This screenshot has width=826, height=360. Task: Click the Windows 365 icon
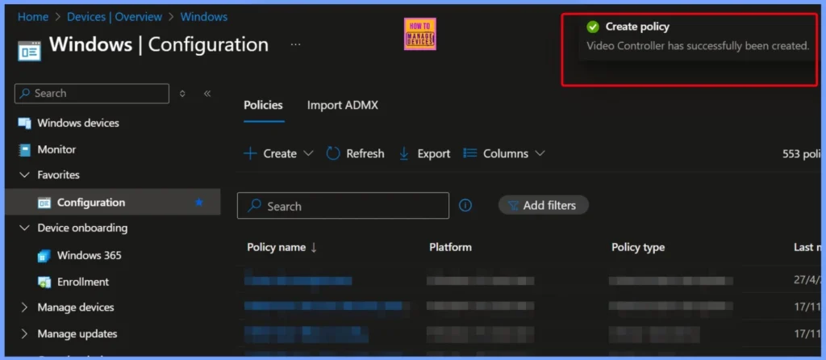coord(44,256)
